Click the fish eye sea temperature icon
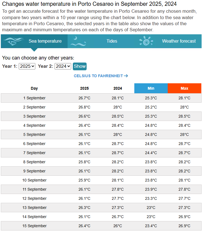The image size is (203, 233). click(14, 41)
